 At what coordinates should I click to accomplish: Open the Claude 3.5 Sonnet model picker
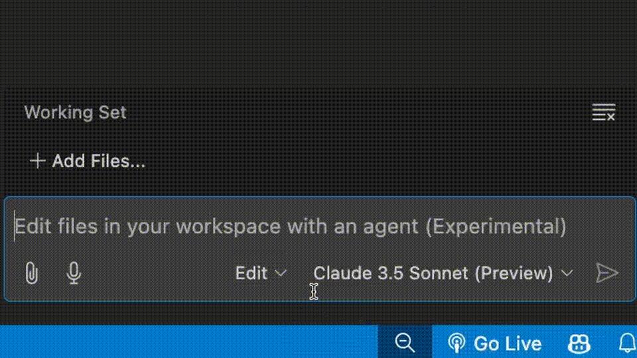pyautogui.click(x=433, y=273)
